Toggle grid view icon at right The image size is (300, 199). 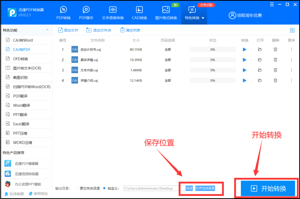(292, 30)
